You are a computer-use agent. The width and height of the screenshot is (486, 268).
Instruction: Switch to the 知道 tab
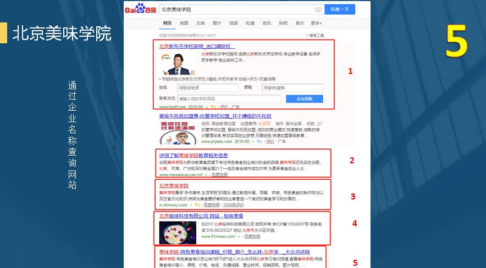(250, 23)
